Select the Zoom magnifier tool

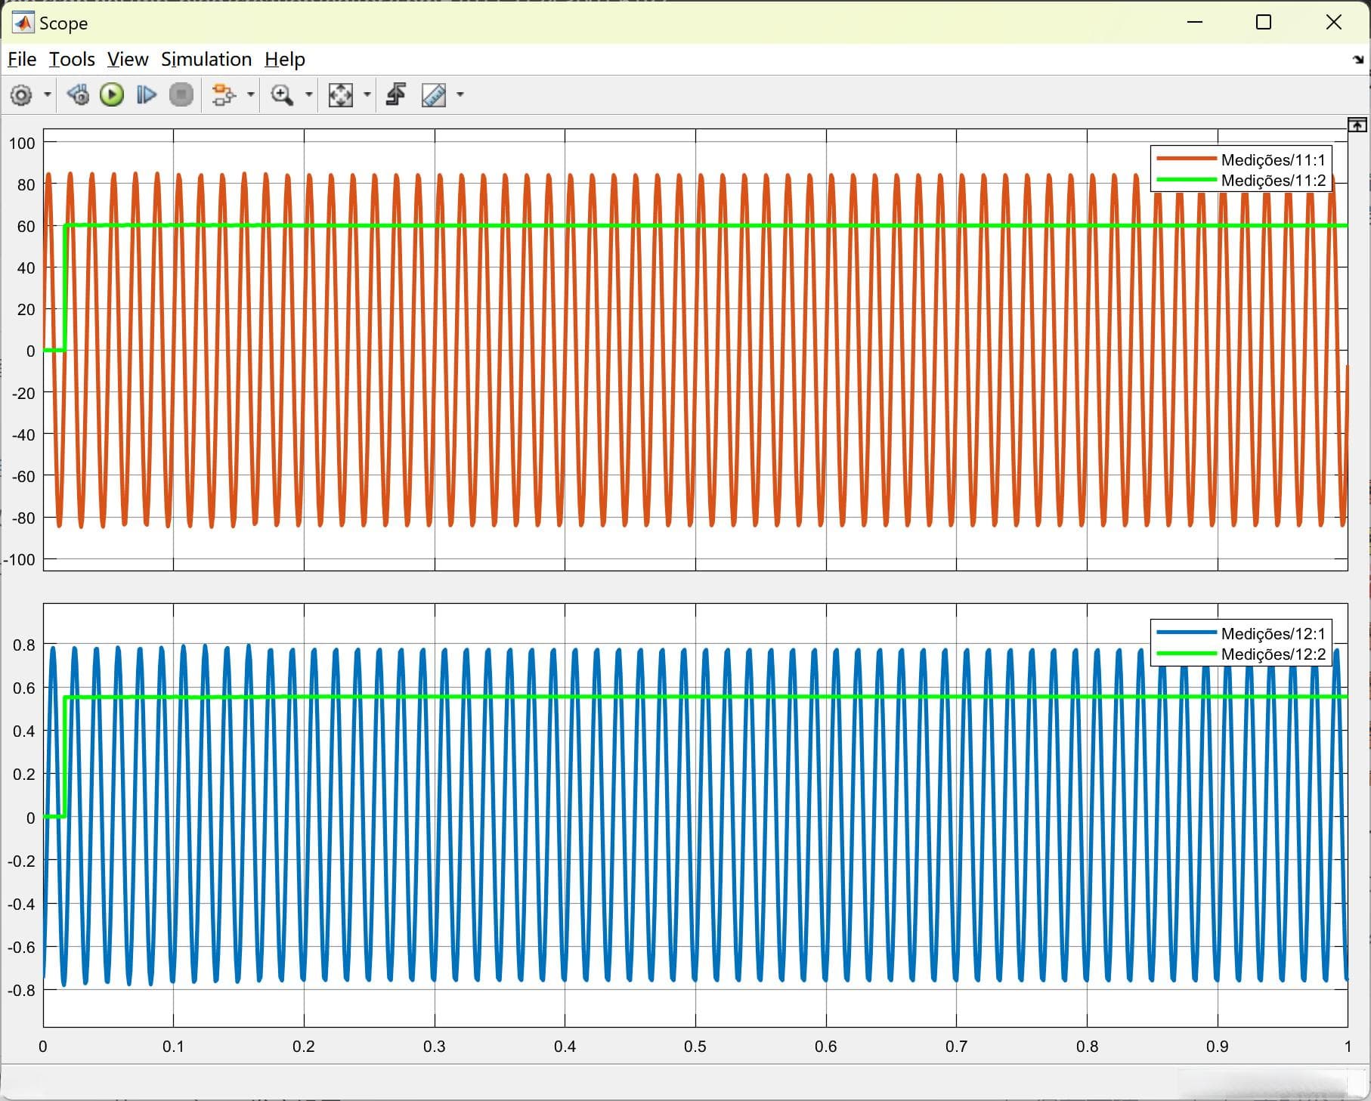click(x=282, y=95)
